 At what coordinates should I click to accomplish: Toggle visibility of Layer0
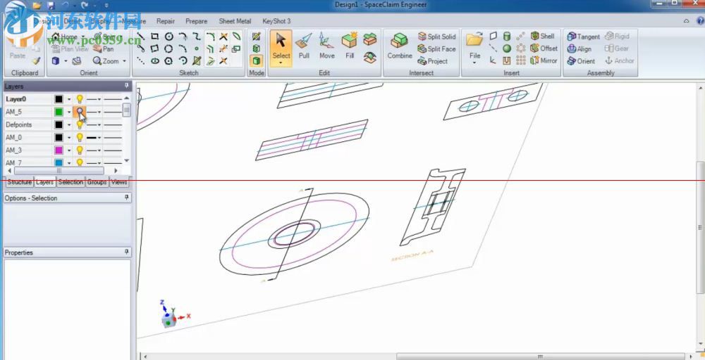click(80, 98)
